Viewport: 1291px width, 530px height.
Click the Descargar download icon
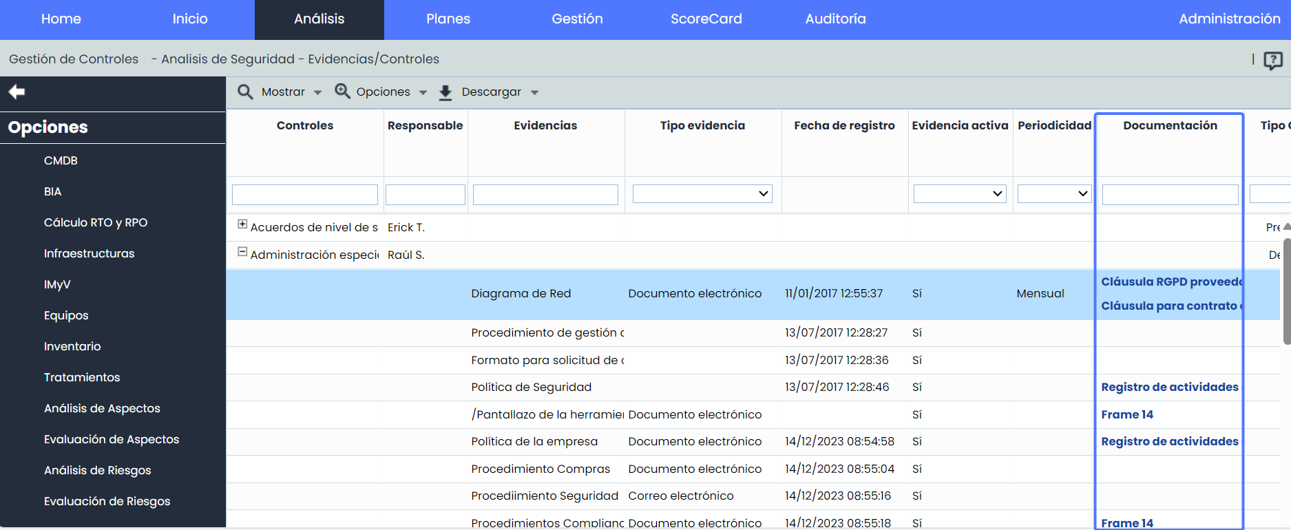(445, 92)
